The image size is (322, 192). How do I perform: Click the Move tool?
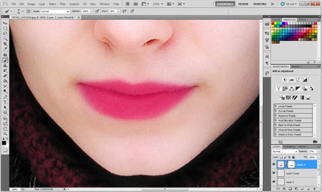(x=5, y=23)
